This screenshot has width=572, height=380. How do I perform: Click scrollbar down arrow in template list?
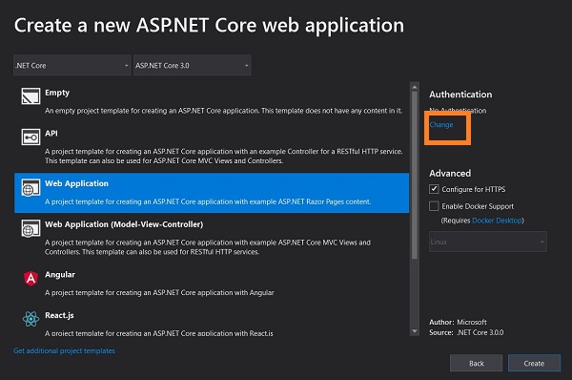pos(415,331)
